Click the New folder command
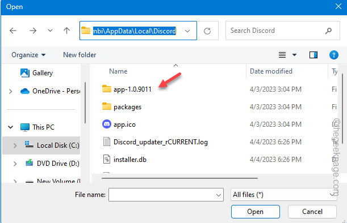Image resolution: width=347 pixels, height=223 pixels. pos(80,55)
